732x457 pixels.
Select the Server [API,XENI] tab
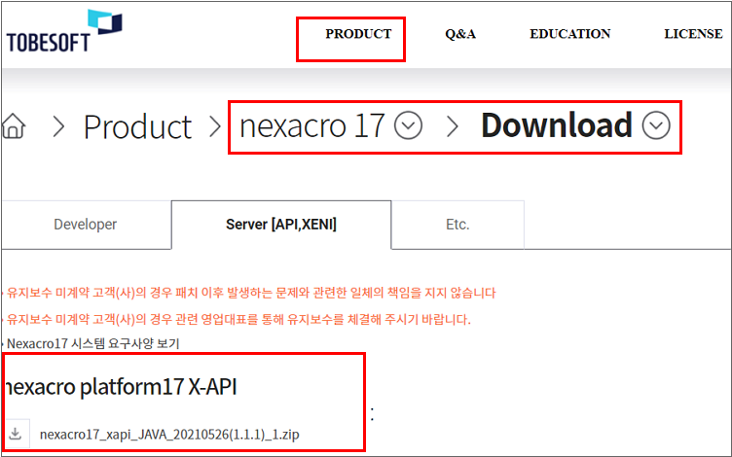(x=281, y=225)
